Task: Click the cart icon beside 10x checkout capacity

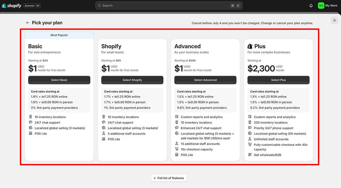Action: point(176,149)
